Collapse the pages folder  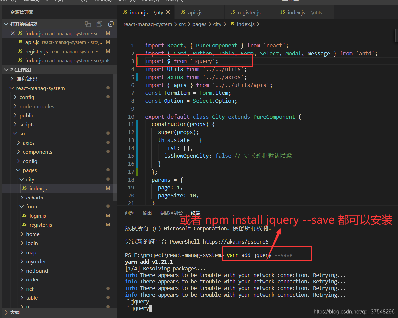19,170
